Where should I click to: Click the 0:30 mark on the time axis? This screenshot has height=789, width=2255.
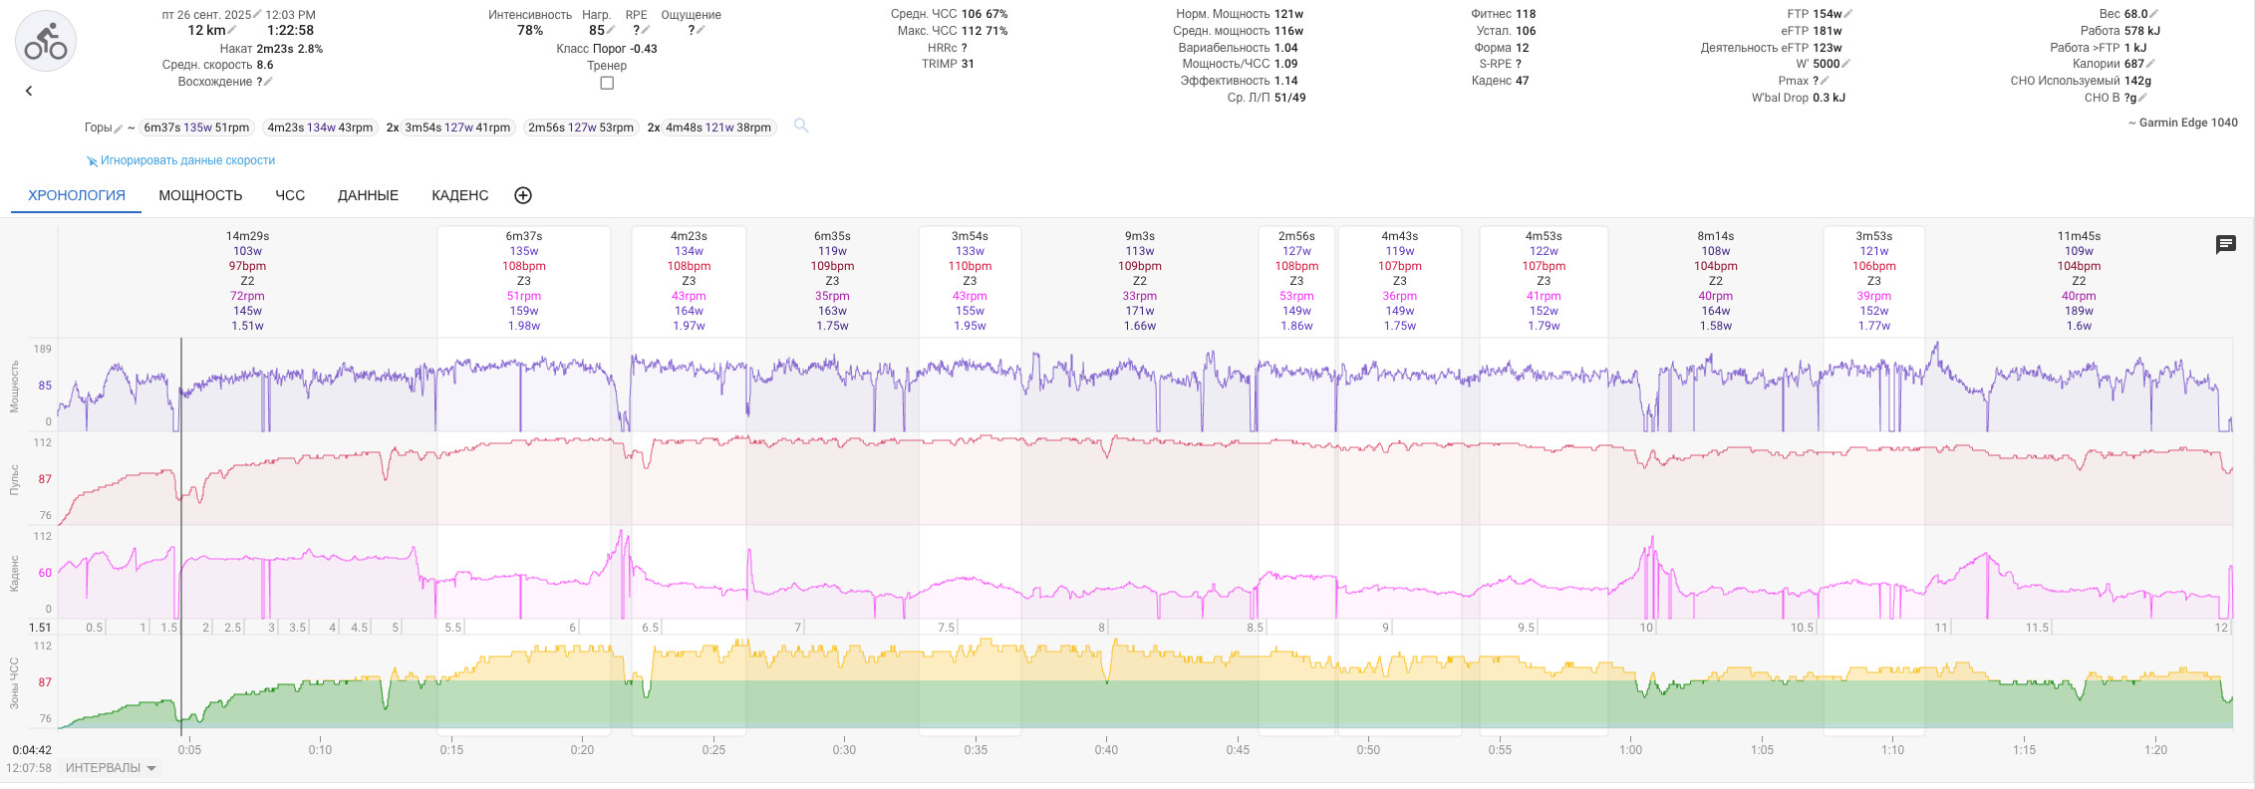click(844, 749)
